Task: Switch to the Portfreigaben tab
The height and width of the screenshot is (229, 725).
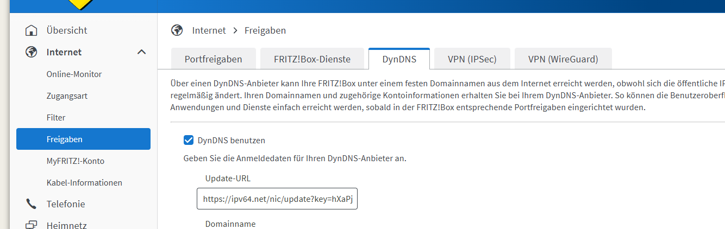Action: pyautogui.click(x=213, y=59)
